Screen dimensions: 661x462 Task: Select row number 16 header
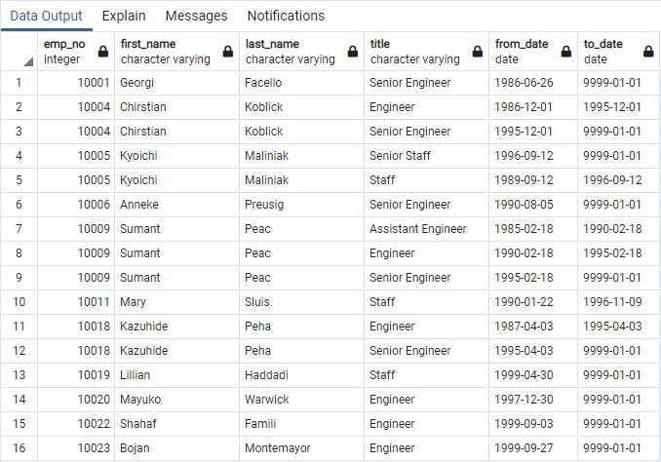click(19, 448)
